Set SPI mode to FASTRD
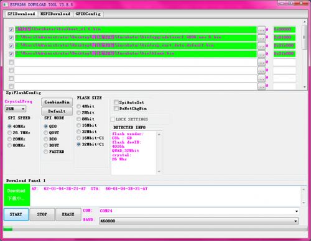311x241 pixels. (46, 152)
